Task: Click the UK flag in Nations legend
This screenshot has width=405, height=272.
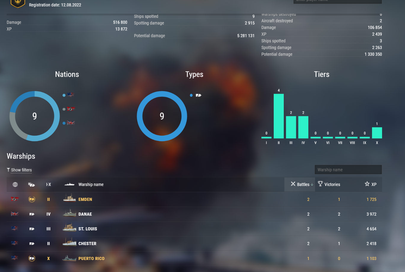Action: tap(71, 123)
